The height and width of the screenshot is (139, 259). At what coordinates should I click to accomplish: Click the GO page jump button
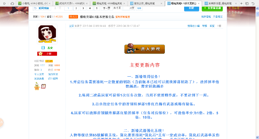[139, 8]
